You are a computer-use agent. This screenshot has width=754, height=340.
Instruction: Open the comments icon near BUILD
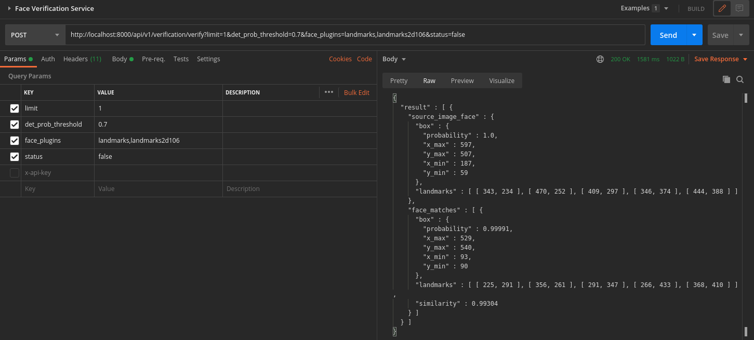739,8
